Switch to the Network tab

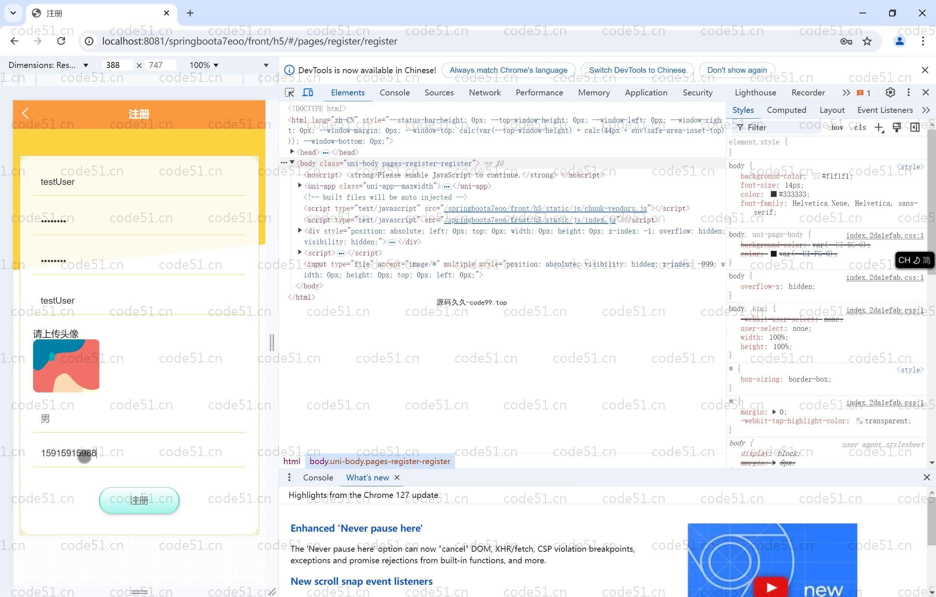coord(485,93)
